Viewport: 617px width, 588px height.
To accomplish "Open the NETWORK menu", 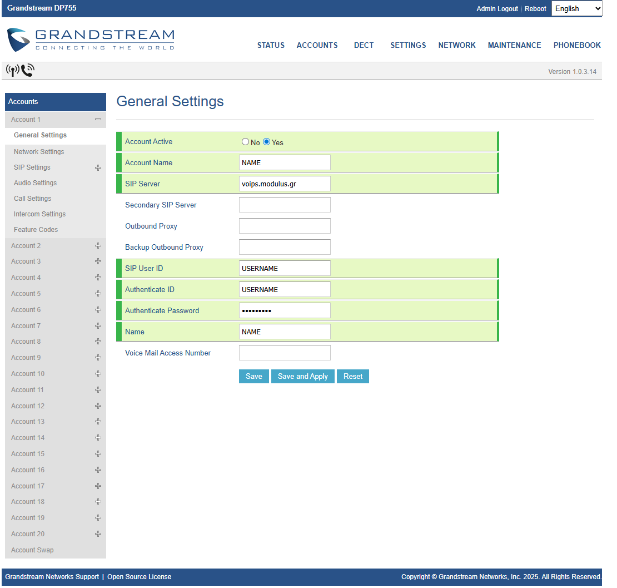I will tap(457, 46).
